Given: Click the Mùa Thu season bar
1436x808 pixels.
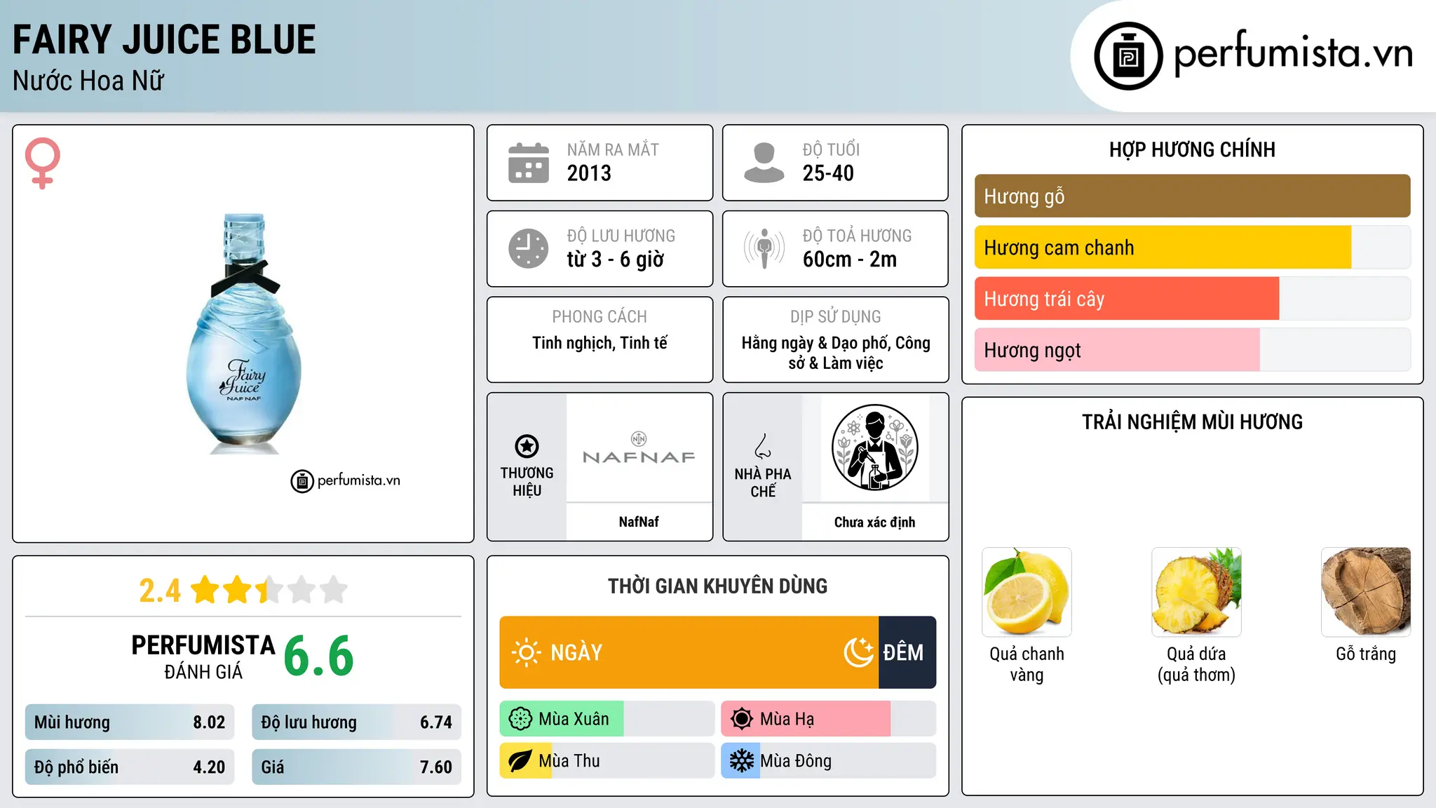Looking at the screenshot, I should pyautogui.click(x=607, y=761).
